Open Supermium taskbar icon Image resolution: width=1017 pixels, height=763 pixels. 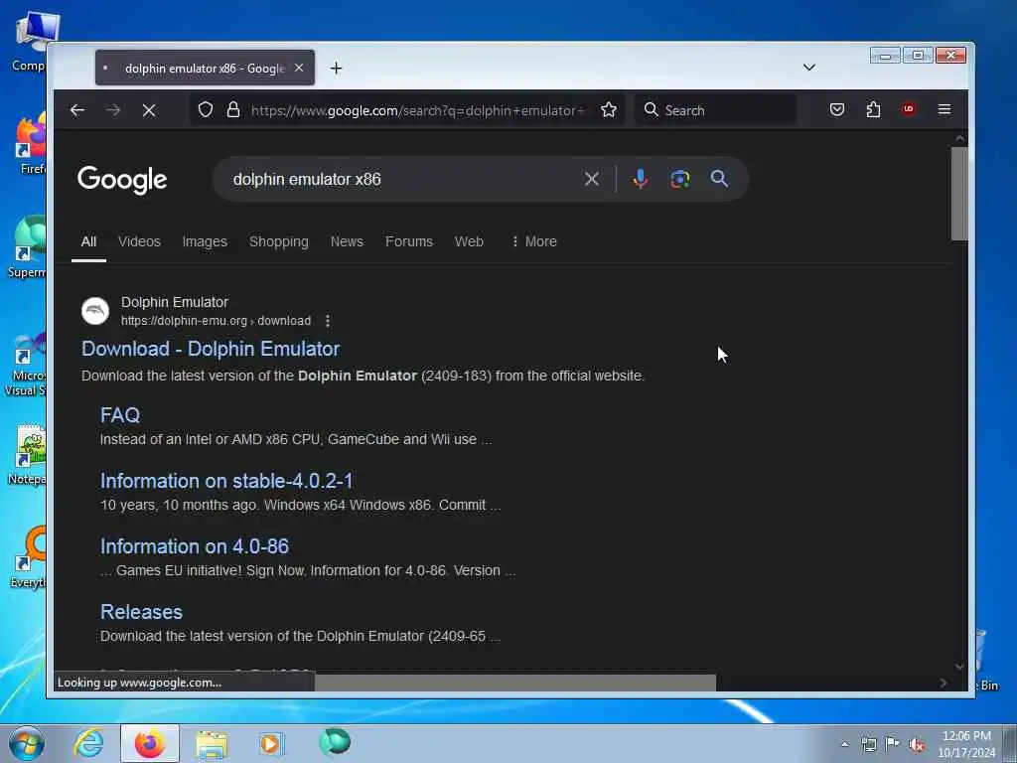[x=335, y=742]
